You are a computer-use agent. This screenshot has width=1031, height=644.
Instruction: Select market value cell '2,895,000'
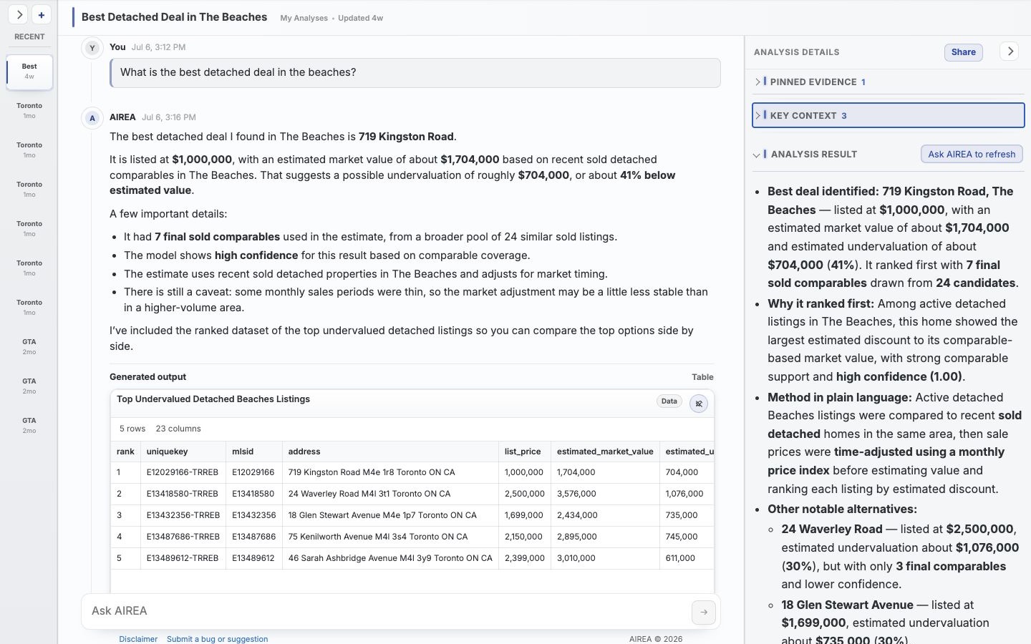coord(605,537)
